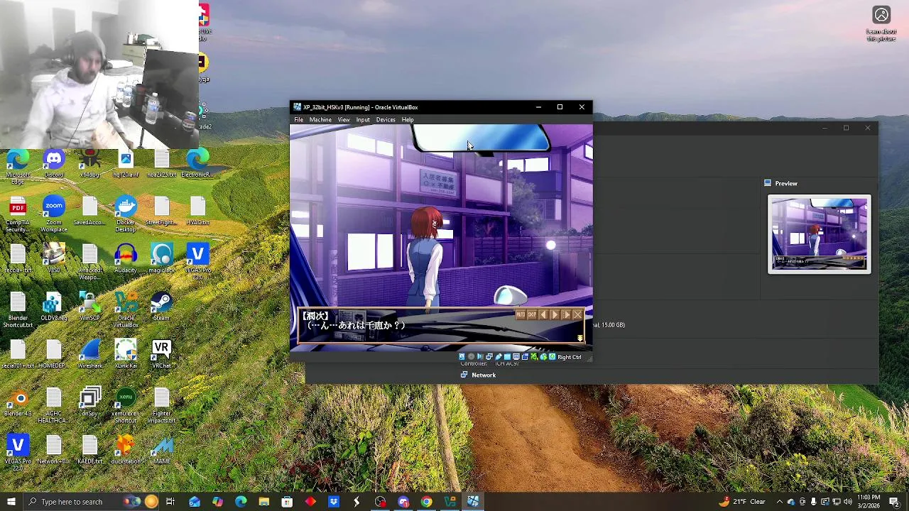The image size is (909, 511).
Task: Open the File menu in VirtualBox
Action: (x=299, y=119)
